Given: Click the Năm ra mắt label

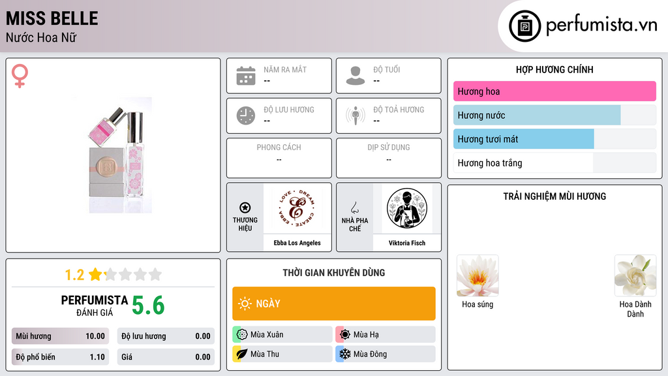Looking at the screenshot, I should [285, 69].
